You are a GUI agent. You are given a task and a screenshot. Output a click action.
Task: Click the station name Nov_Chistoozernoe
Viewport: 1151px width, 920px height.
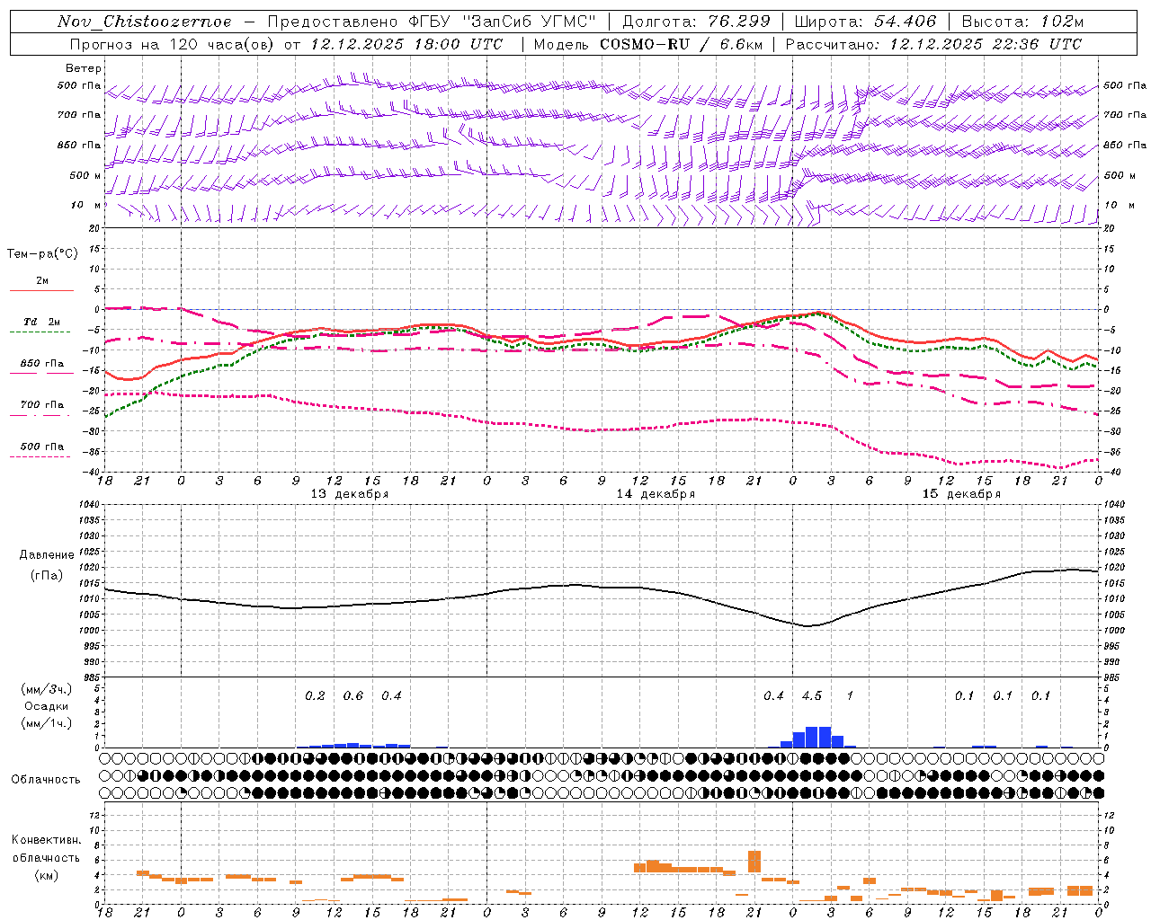145,22
